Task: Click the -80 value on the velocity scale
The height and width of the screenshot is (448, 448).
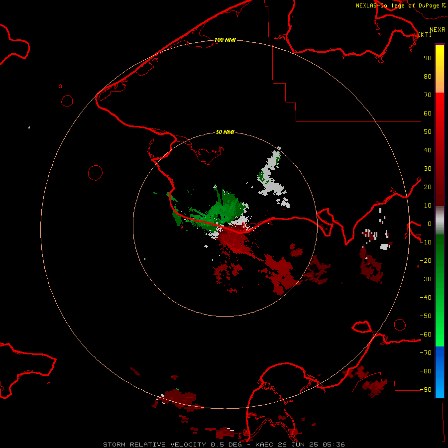Action: pos(426,371)
